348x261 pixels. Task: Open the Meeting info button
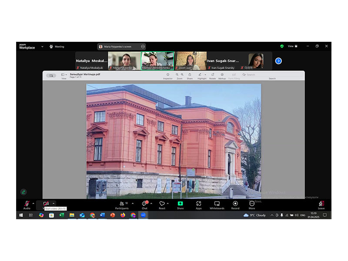point(57,47)
